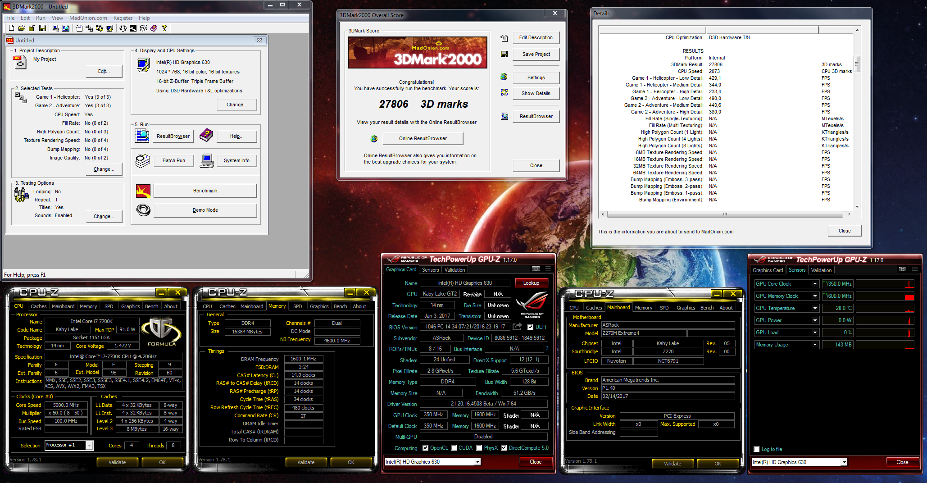Expand the GPU Temperature sensor dropdown
927x483 pixels.
(815, 308)
